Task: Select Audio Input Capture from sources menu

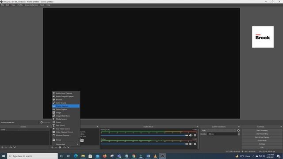Action: (x=66, y=93)
